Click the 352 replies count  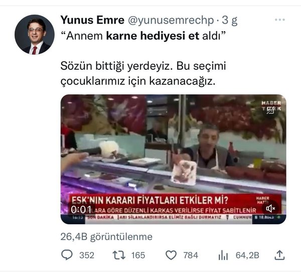87,255
